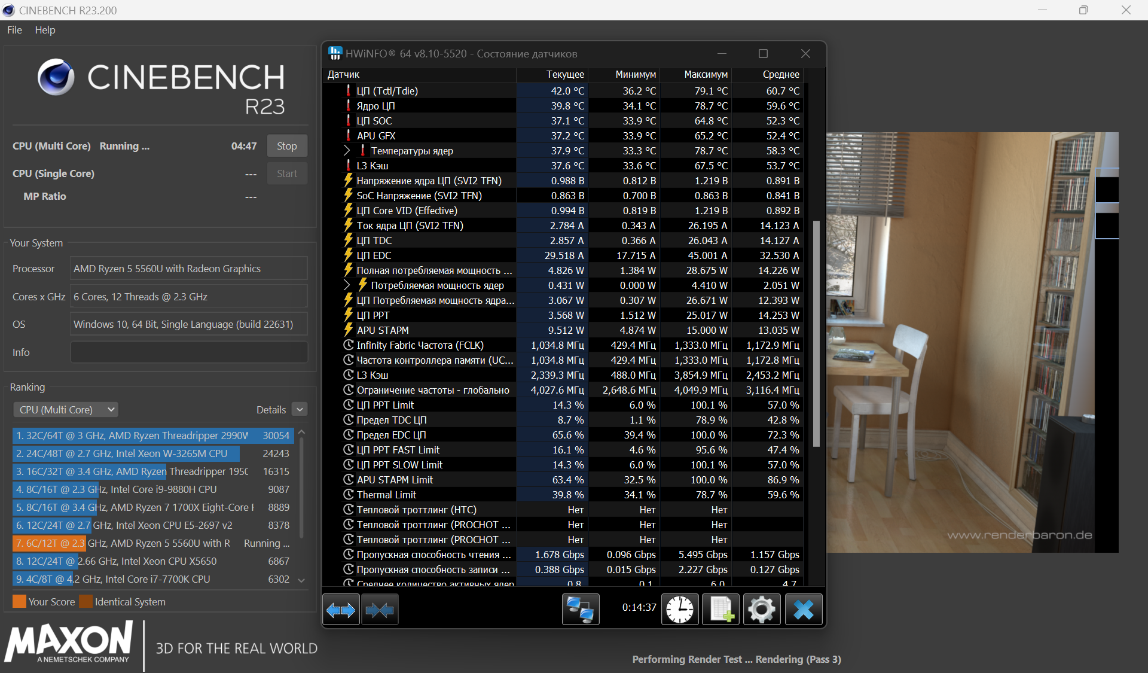Click the Cinebench sphere logo icon
Viewport: 1148px width, 673px height.
tap(56, 77)
